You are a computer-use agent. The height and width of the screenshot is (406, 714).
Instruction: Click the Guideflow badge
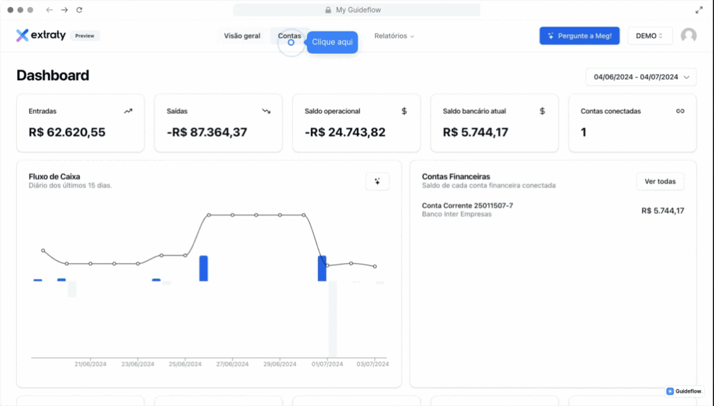coord(685,391)
